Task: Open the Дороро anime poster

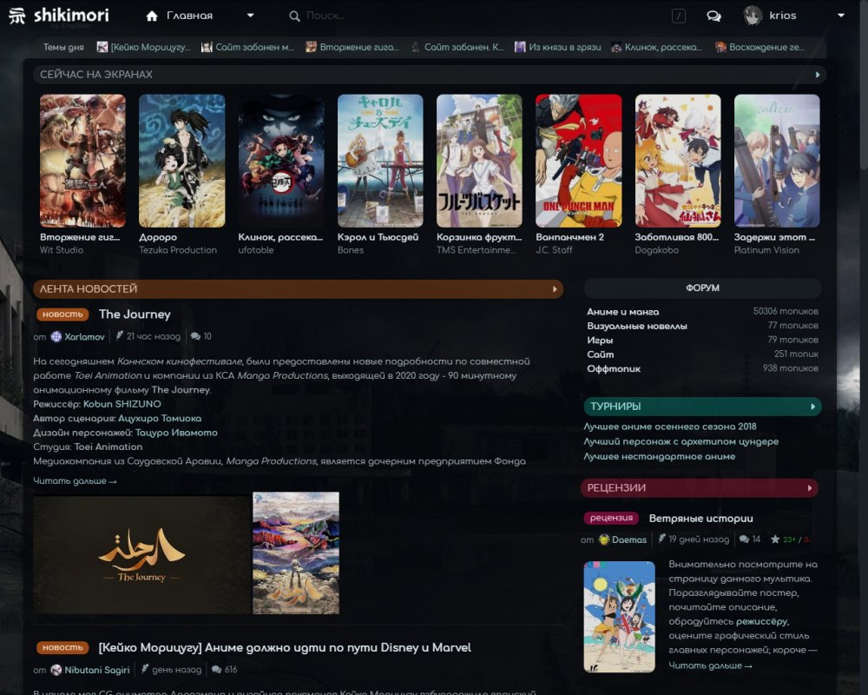Action: tap(181, 161)
